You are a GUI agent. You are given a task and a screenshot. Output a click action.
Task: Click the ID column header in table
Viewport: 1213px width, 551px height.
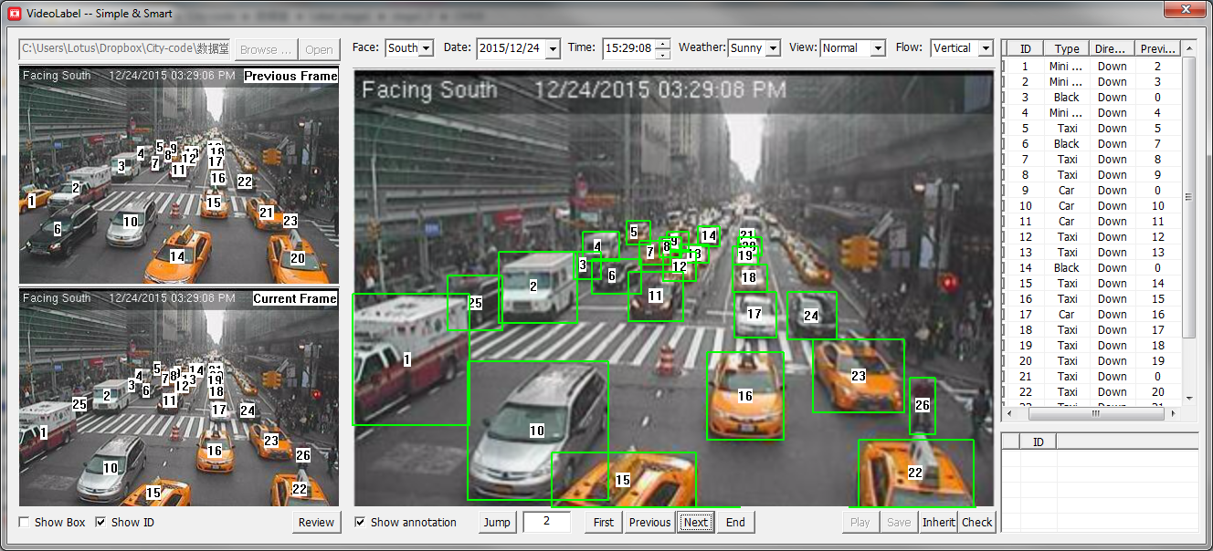click(1025, 49)
